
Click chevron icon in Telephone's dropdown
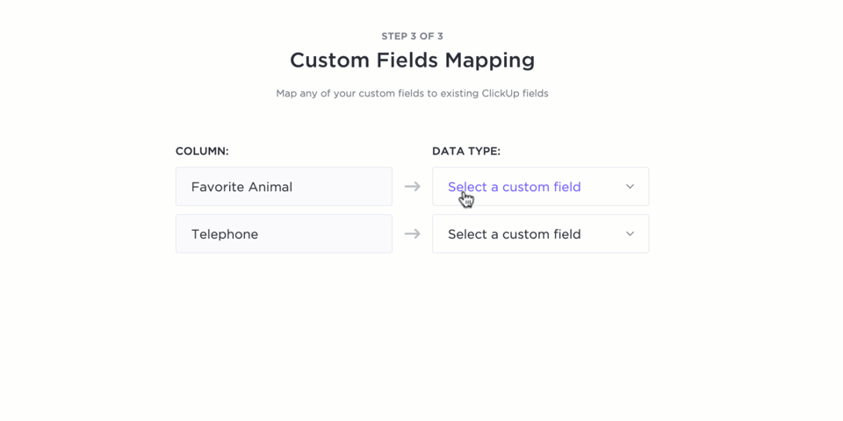pyautogui.click(x=630, y=234)
